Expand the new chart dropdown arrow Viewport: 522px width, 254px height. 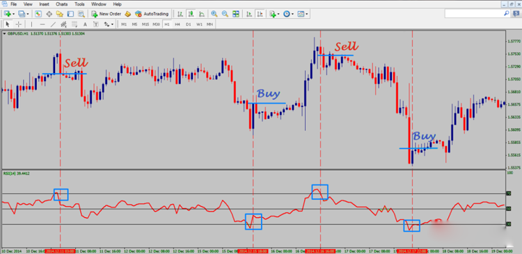tap(13, 14)
